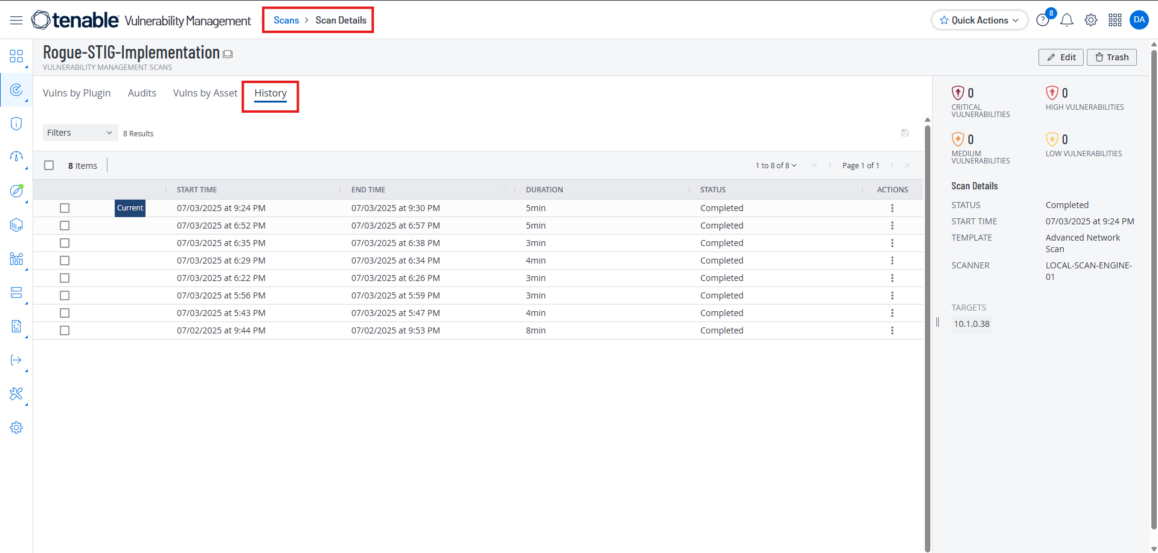Click the notifications bell icon
1158x553 pixels.
(1067, 21)
